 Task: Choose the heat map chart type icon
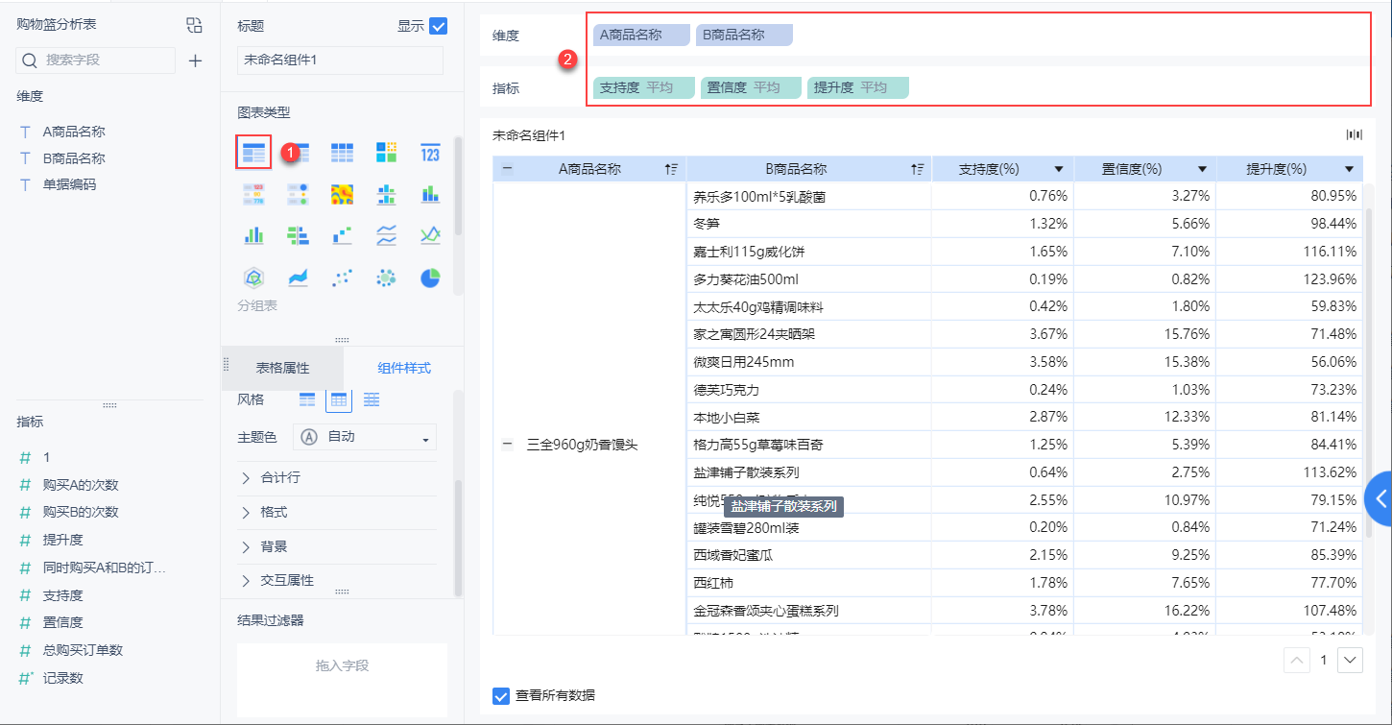pyautogui.click(x=342, y=195)
